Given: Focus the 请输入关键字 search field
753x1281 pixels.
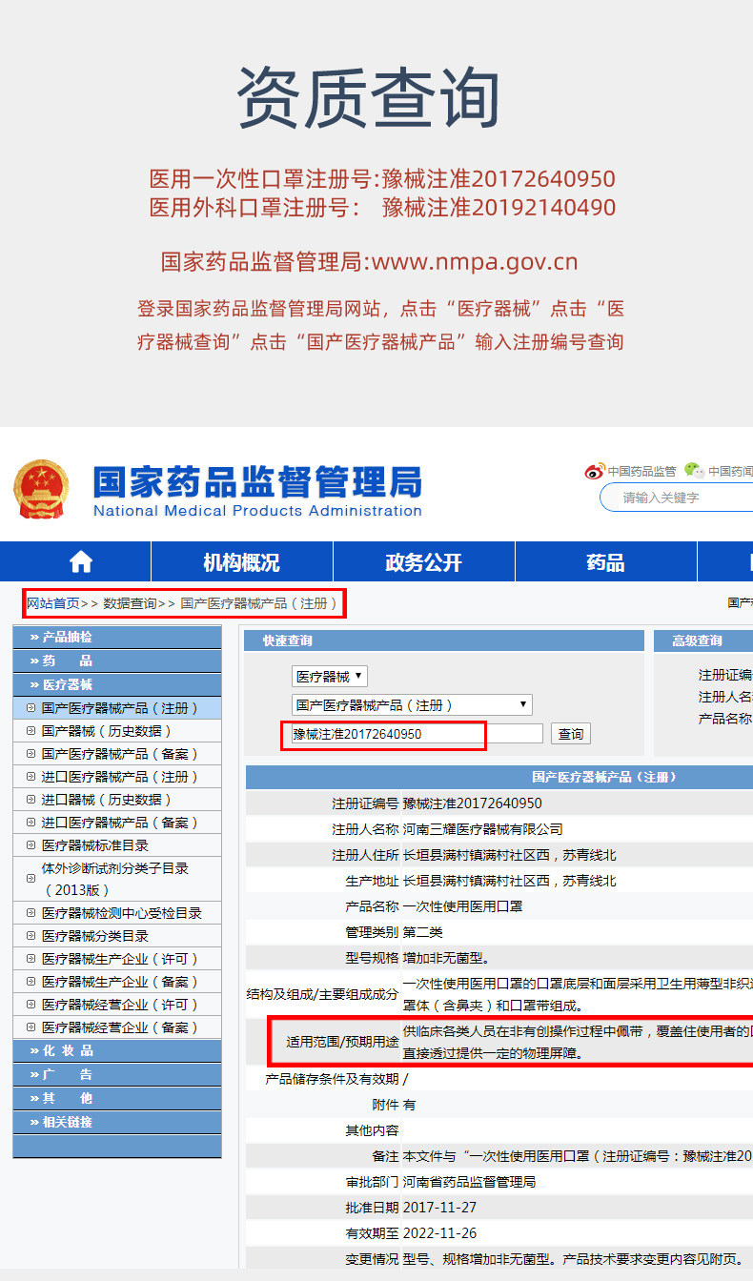Looking at the screenshot, I should (x=677, y=498).
